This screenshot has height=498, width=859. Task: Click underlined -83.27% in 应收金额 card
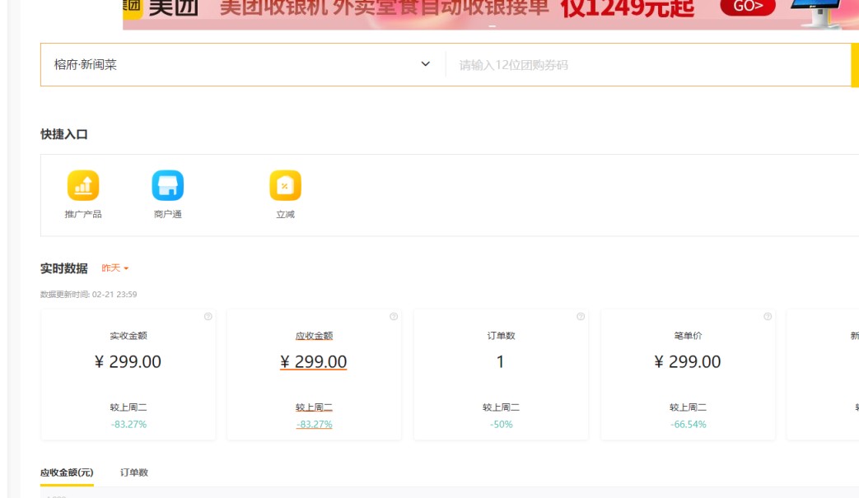click(x=314, y=425)
